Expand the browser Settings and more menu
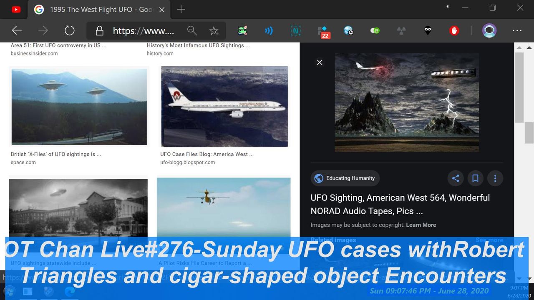 pyautogui.click(x=517, y=30)
